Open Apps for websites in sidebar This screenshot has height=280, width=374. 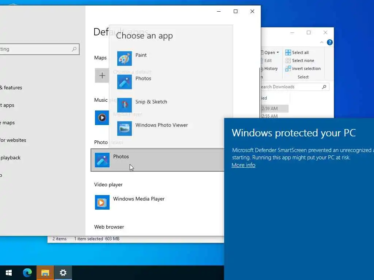[x=13, y=140]
